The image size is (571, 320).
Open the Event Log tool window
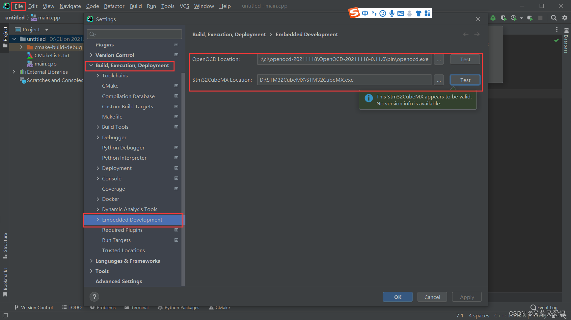pos(544,307)
